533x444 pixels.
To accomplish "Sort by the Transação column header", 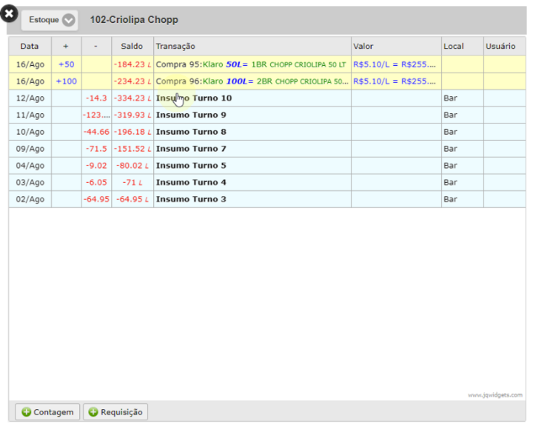I will (x=252, y=46).
